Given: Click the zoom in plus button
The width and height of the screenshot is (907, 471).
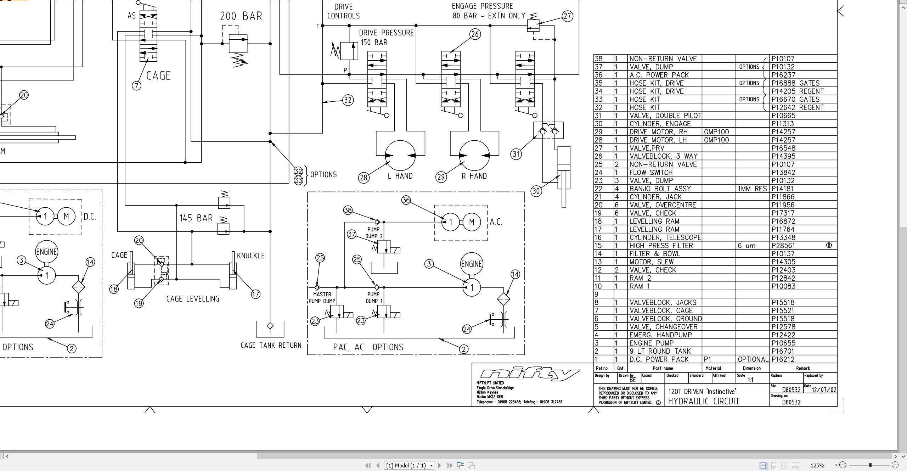Looking at the screenshot, I should point(895,465).
